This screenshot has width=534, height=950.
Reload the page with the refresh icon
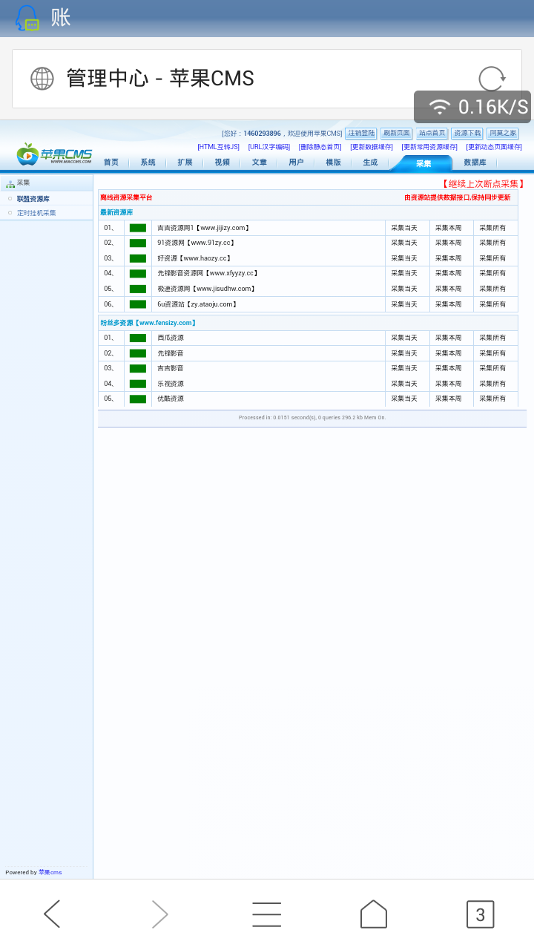[x=491, y=79]
